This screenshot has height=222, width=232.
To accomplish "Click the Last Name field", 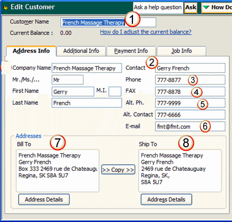I will (x=87, y=103).
